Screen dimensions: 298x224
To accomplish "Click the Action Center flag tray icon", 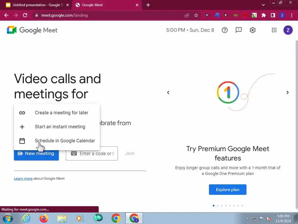I will (262, 218).
